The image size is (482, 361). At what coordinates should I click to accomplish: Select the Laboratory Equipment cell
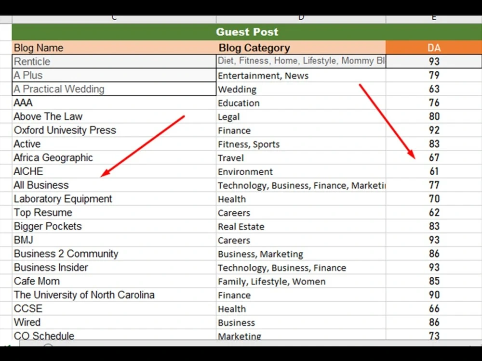[x=114, y=199]
